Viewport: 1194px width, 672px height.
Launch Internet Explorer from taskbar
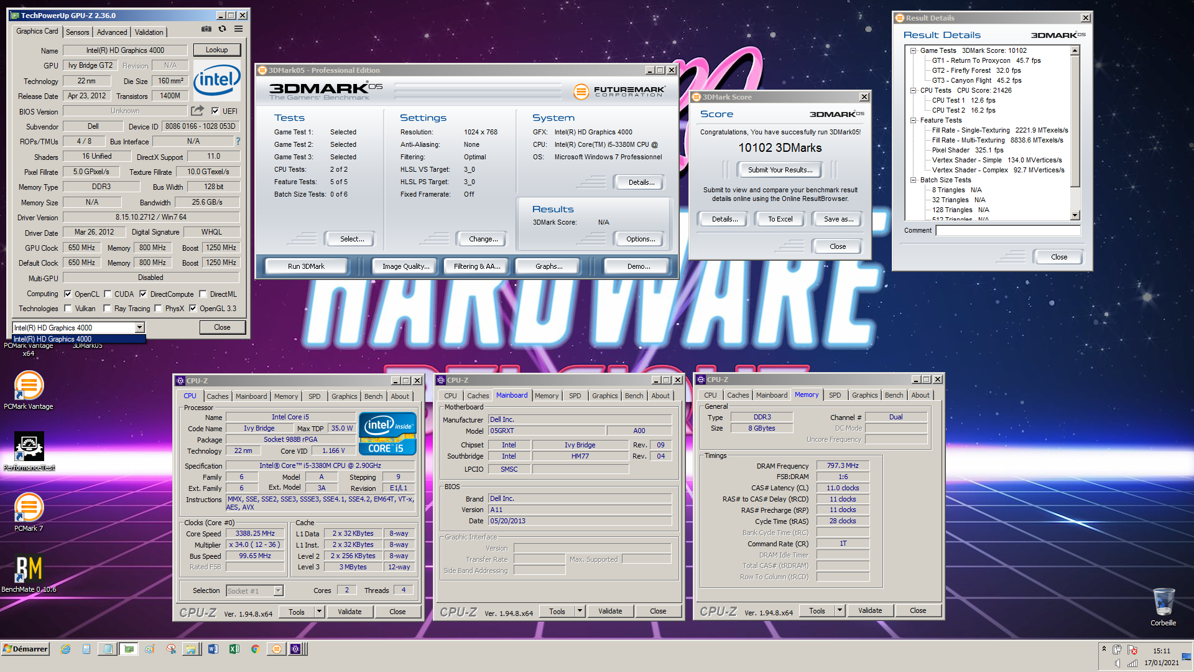pos(65,649)
